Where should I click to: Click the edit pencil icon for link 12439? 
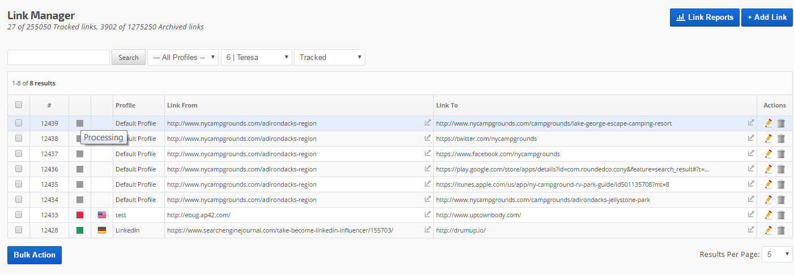(768, 123)
